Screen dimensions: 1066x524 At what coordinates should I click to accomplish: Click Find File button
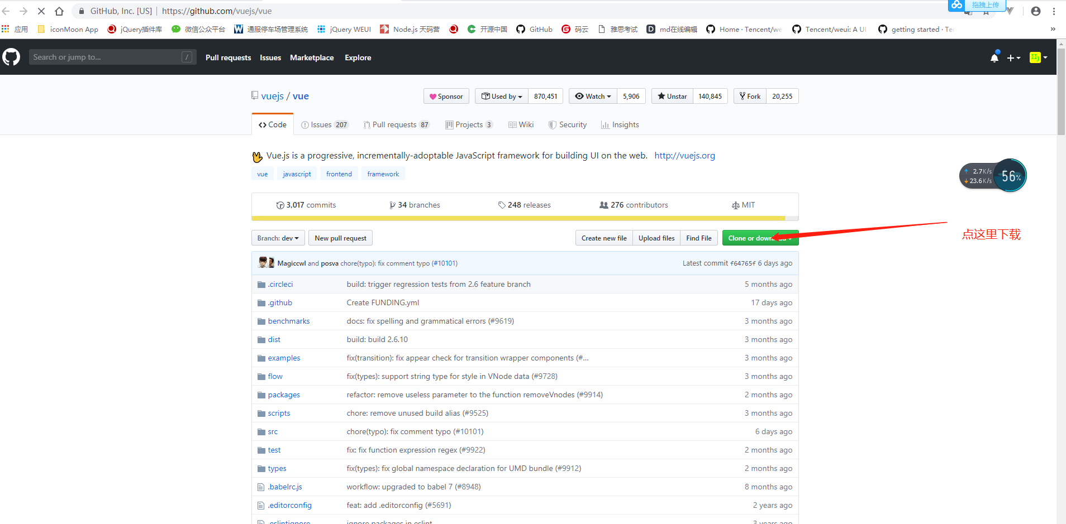[699, 238]
